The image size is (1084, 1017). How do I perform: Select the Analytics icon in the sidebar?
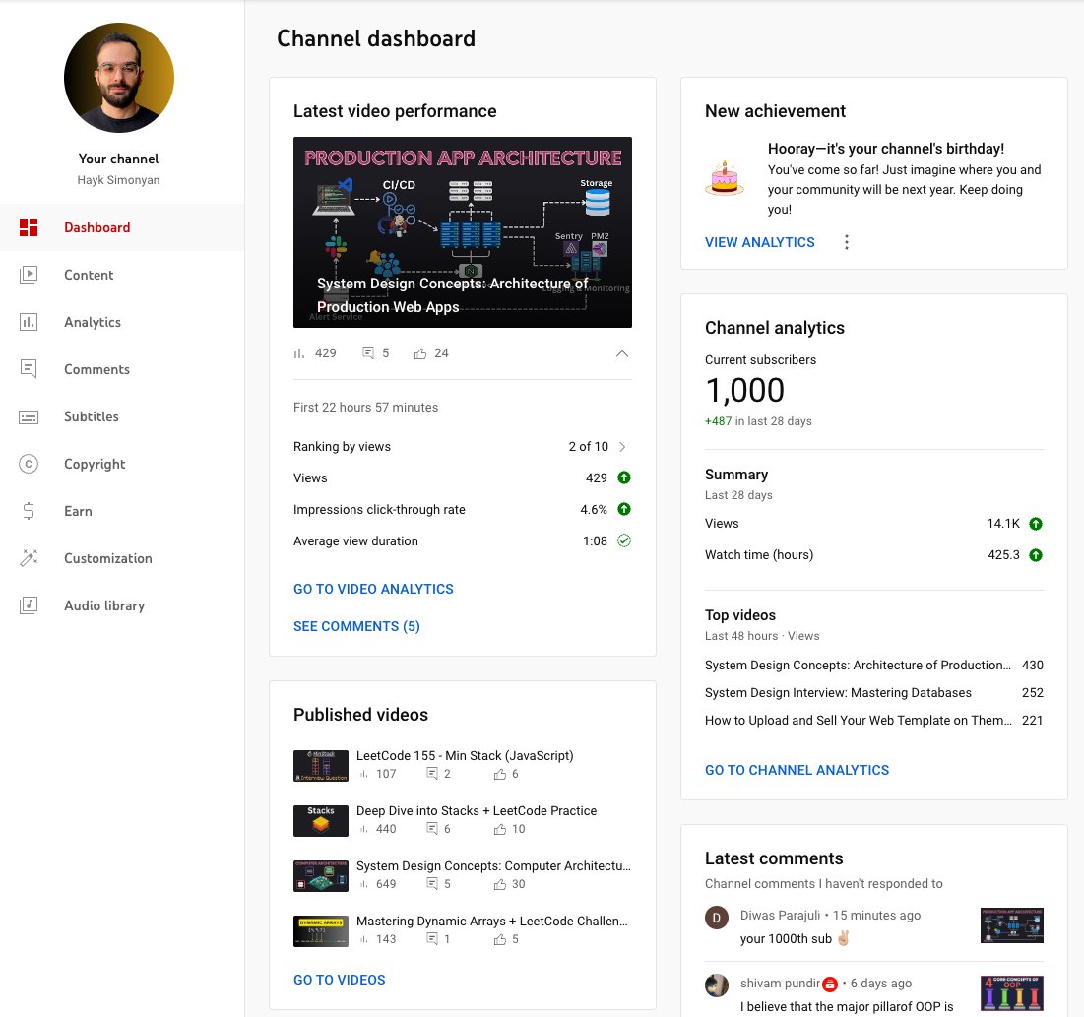click(x=29, y=322)
